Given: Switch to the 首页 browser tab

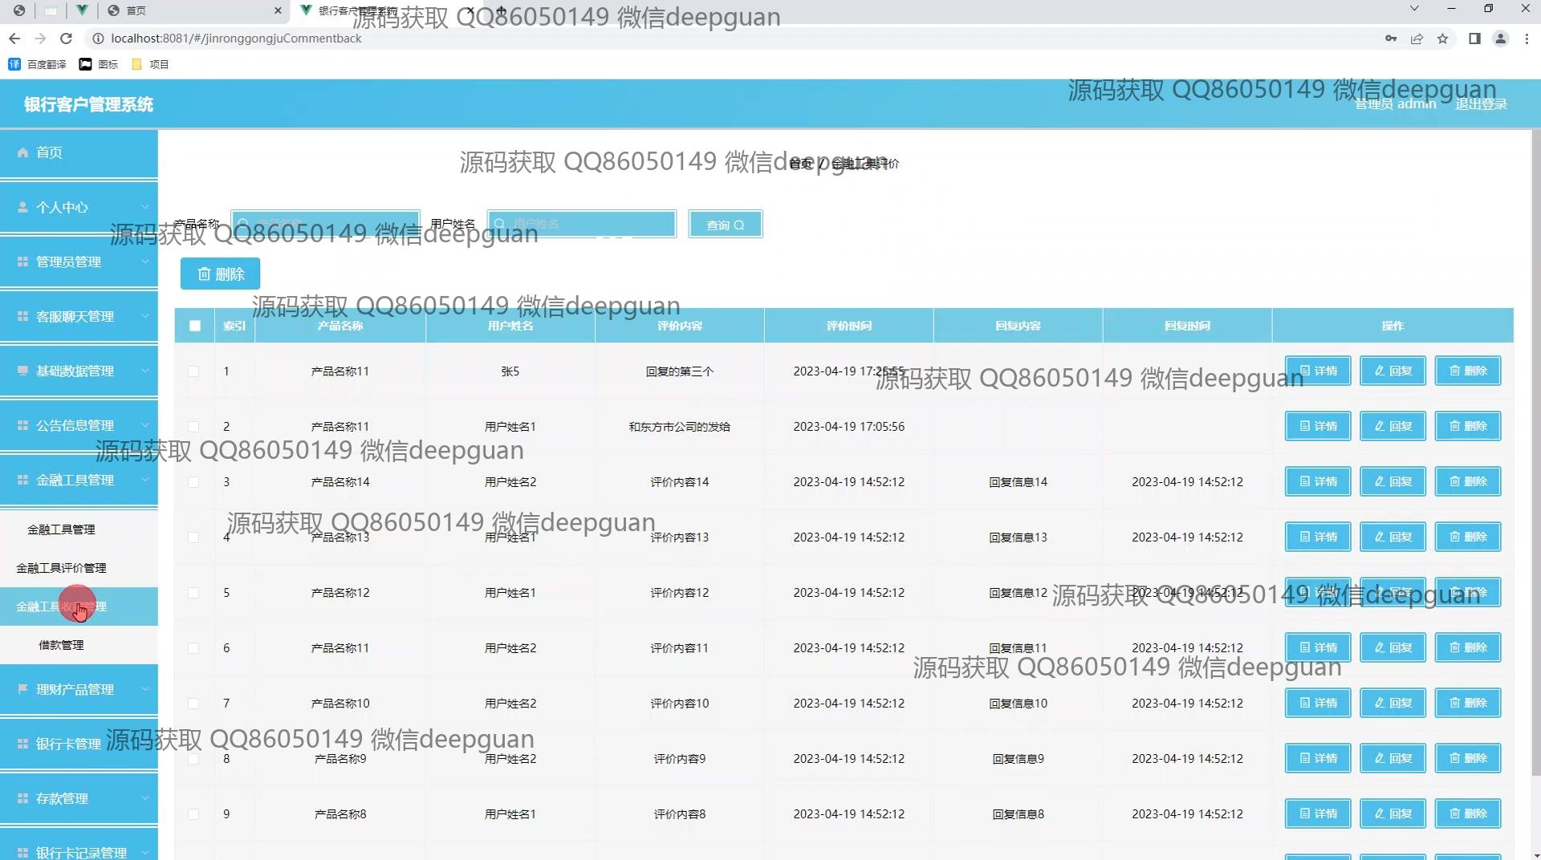Looking at the screenshot, I should 193,10.
